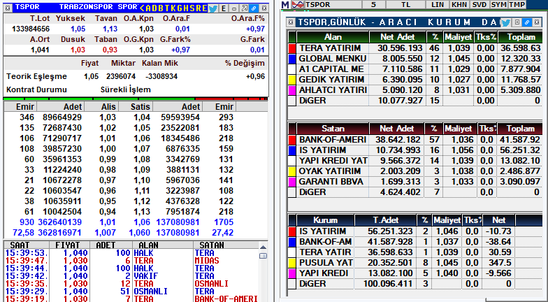Screen dimensions: 548x302
Task: Click the magenta swatch beside AHLATCI YATIRI
Action: 292,90
